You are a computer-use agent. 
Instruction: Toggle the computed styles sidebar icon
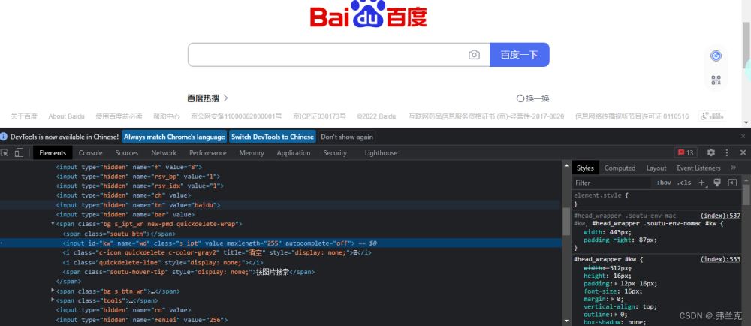(732, 183)
